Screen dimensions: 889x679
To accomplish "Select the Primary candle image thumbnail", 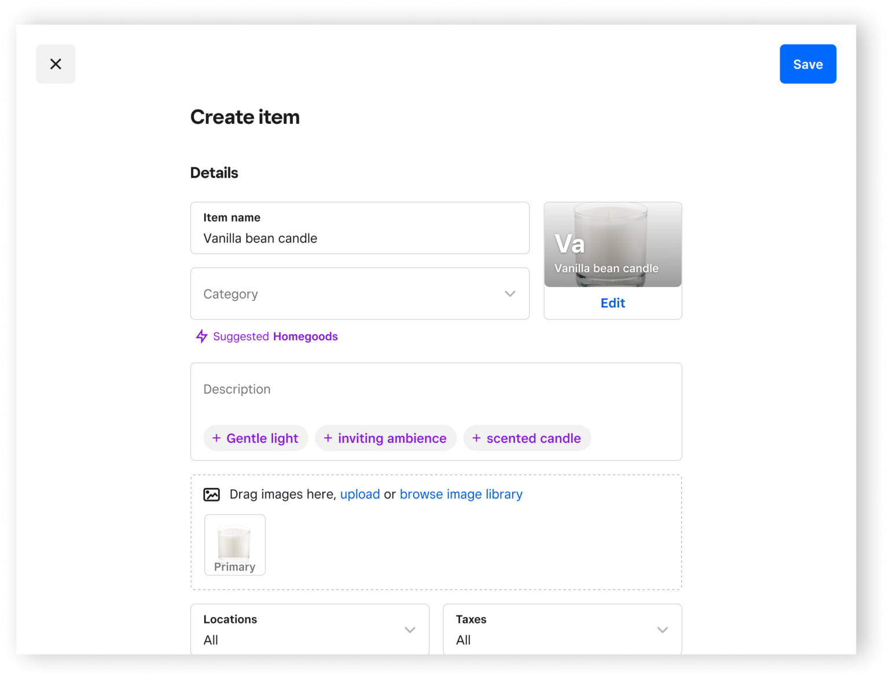I will point(235,545).
